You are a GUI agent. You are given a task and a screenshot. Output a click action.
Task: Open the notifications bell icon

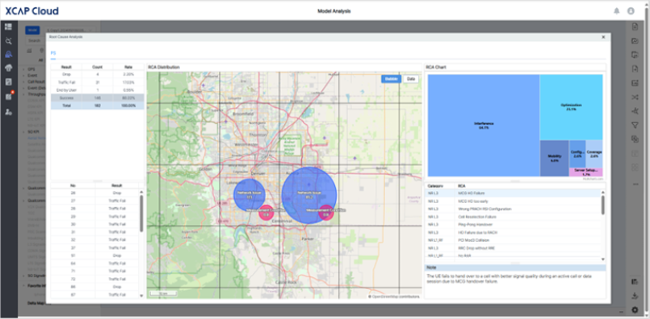point(617,11)
